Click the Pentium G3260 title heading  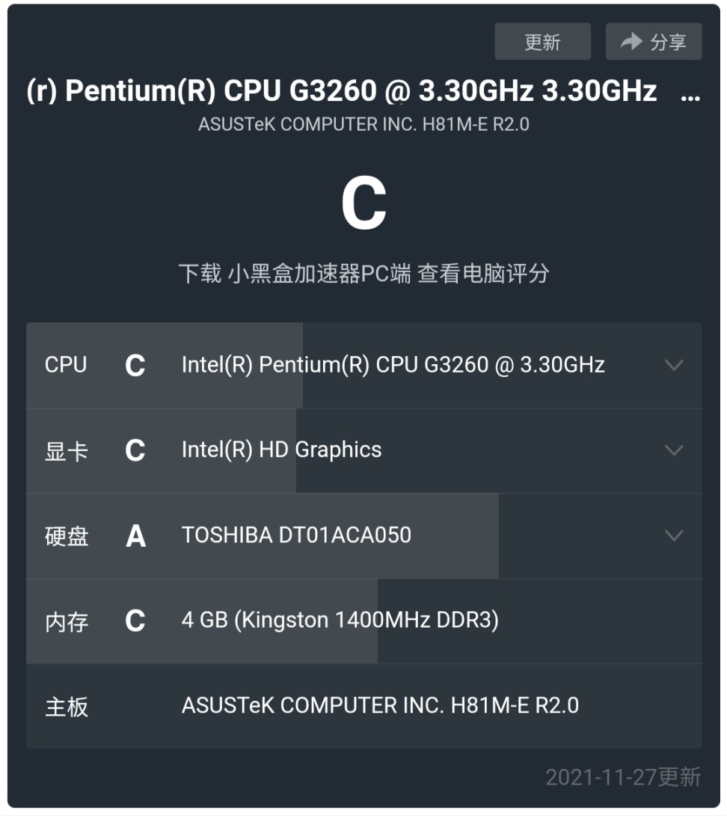[x=341, y=91]
